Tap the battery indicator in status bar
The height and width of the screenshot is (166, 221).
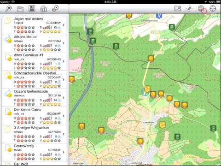pyautogui.click(x=218, y=2)
